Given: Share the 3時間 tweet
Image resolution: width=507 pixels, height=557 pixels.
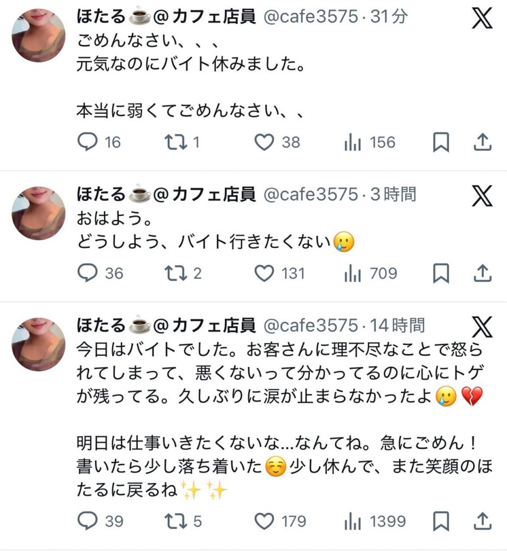Looking at the screenshot, I should pyautogui.click(x=482, y=273).
